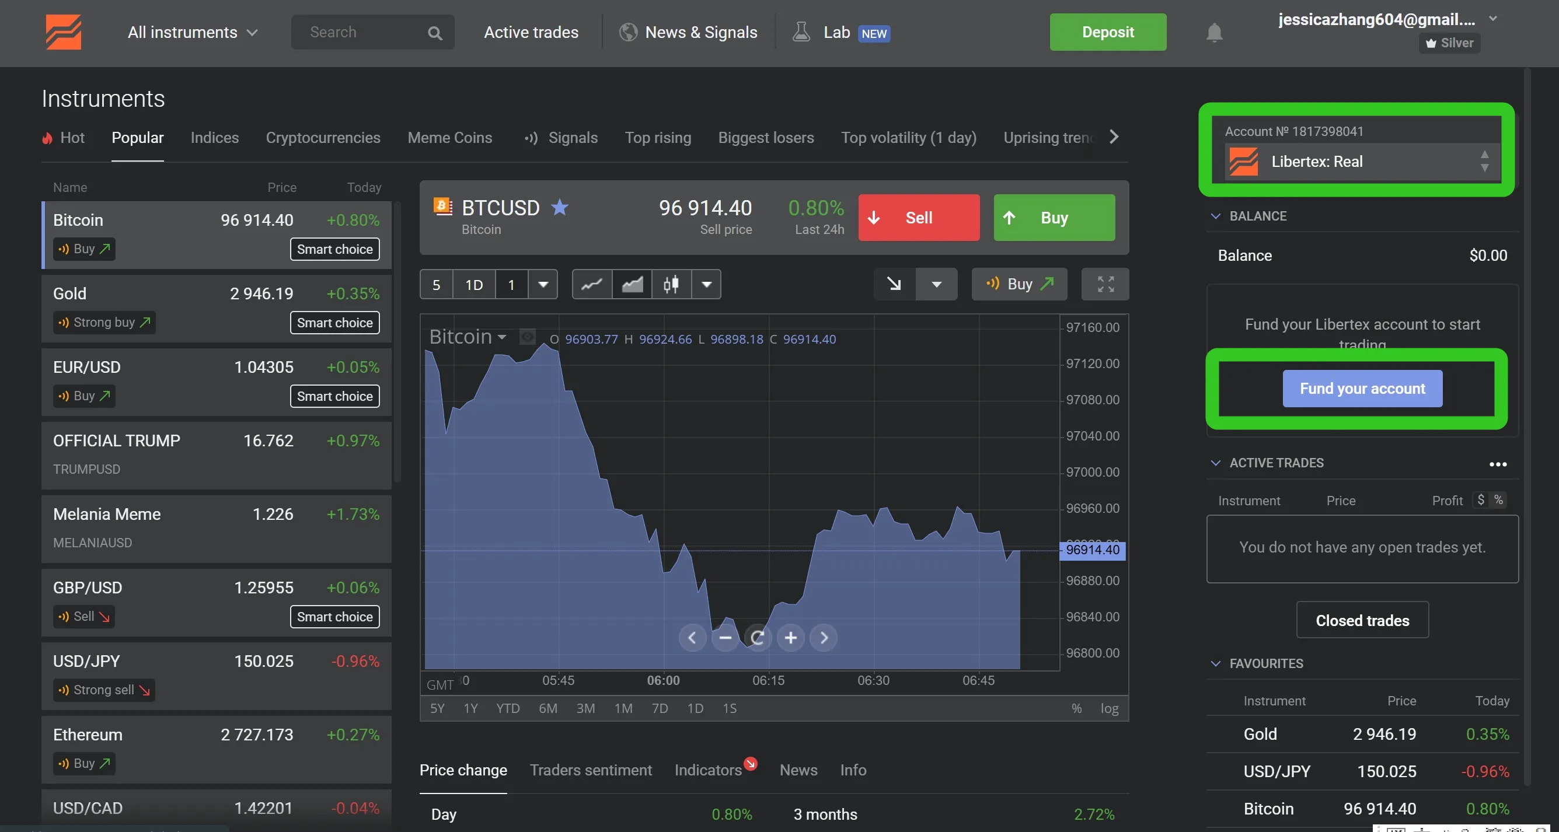Click Strong sell signal on USD/JPY

(104, 690)
